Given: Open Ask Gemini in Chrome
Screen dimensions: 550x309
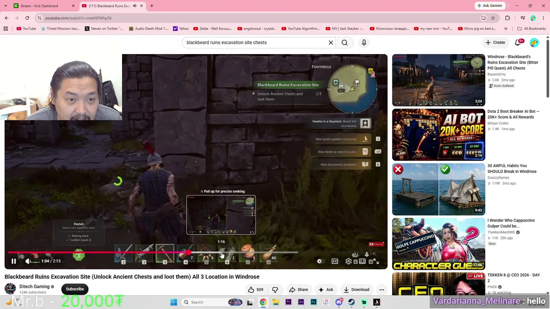Looking at the screenshot, I should tap(489, 6).
